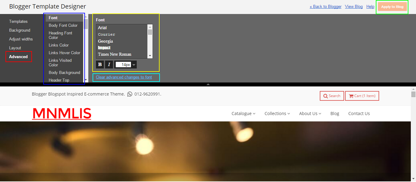Open the Contact Us nav item
Viewport: 416px width, 182px height.
(359, 114)
